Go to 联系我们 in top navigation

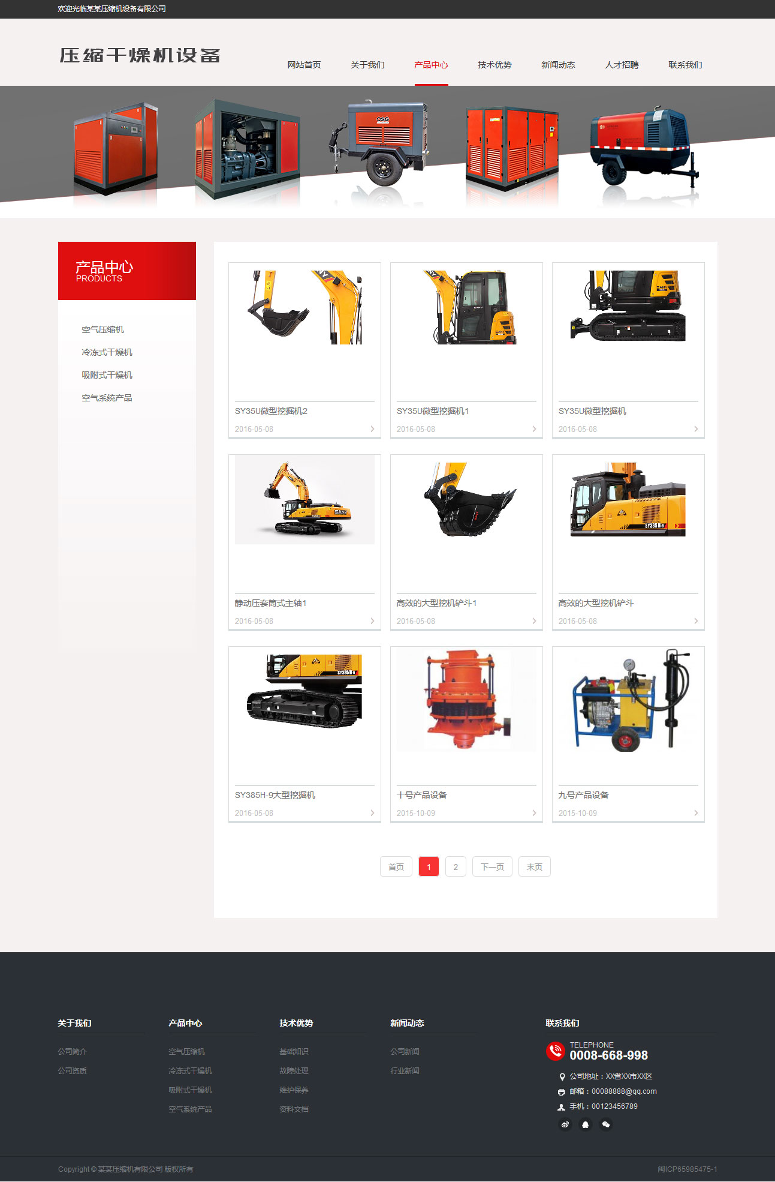685,65
